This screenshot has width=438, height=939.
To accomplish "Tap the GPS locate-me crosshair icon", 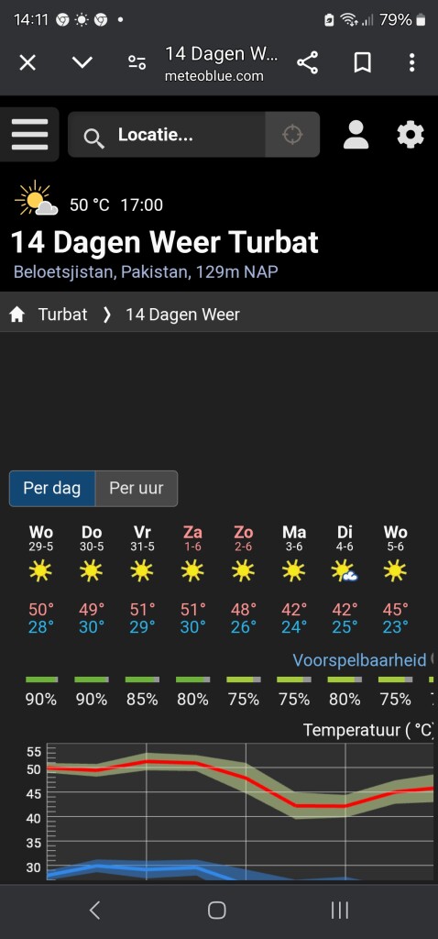I will pos(292,135).
